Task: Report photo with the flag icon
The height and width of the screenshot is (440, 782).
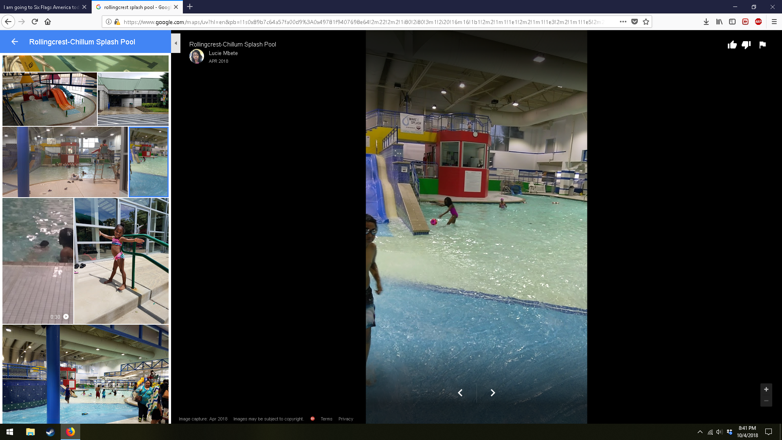Action: click(x=762, y=45)
